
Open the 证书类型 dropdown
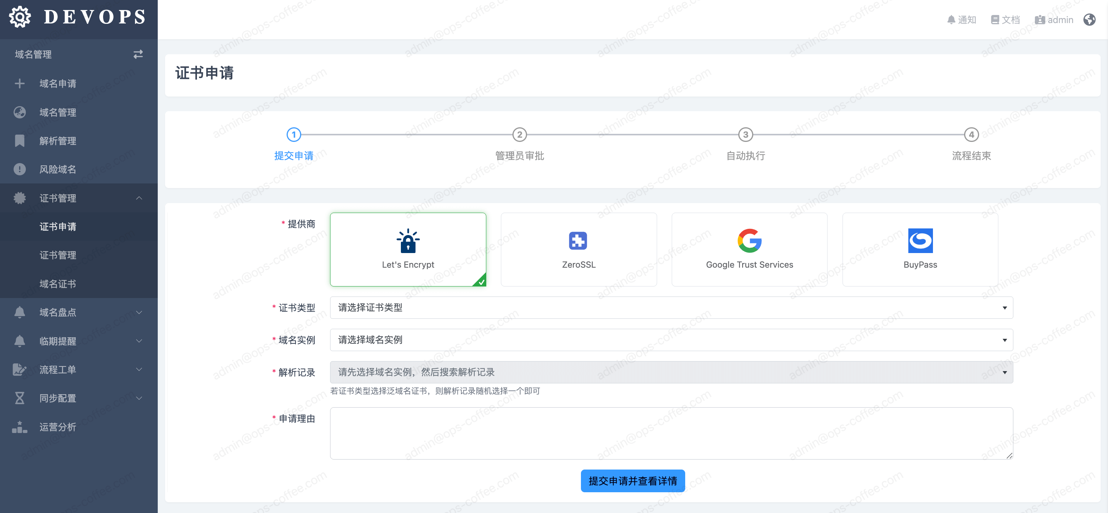coord(671,308)
